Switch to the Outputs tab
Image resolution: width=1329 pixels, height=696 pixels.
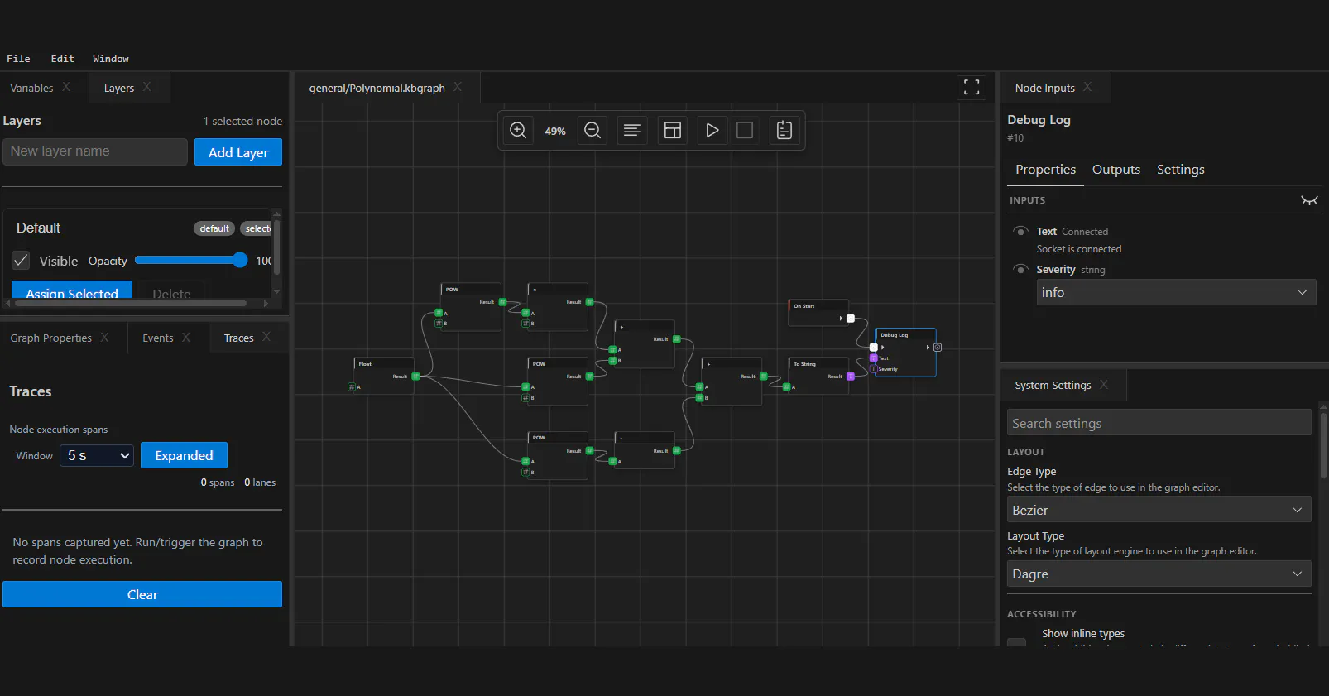click(1116, 170)
